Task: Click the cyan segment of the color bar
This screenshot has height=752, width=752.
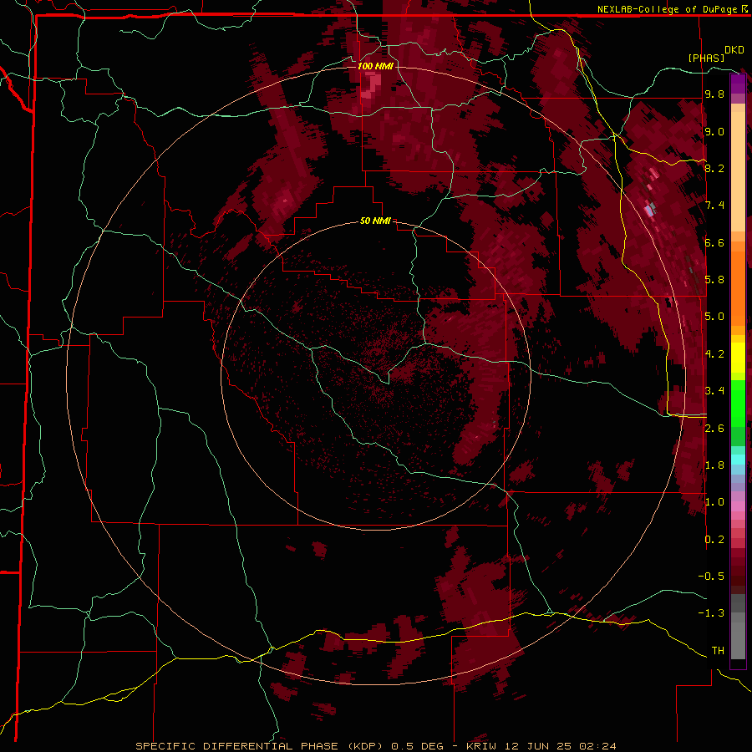Action: pyautogui.click(x=738, y=460)
